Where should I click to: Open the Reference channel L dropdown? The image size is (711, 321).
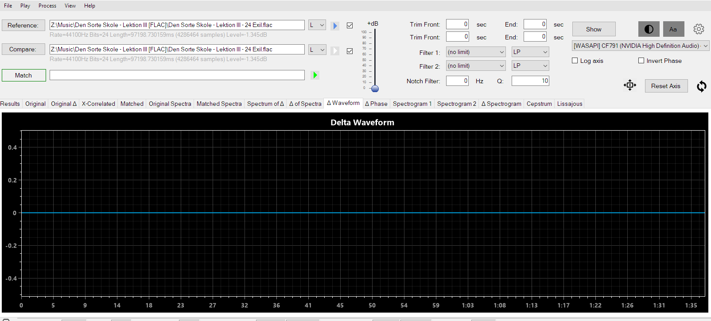tap(317, 25)
